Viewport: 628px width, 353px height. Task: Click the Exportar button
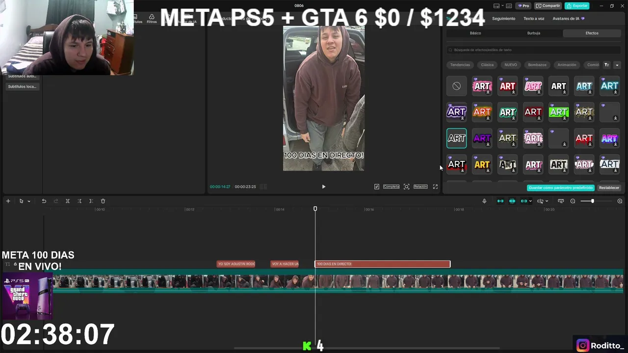point(577,6)
